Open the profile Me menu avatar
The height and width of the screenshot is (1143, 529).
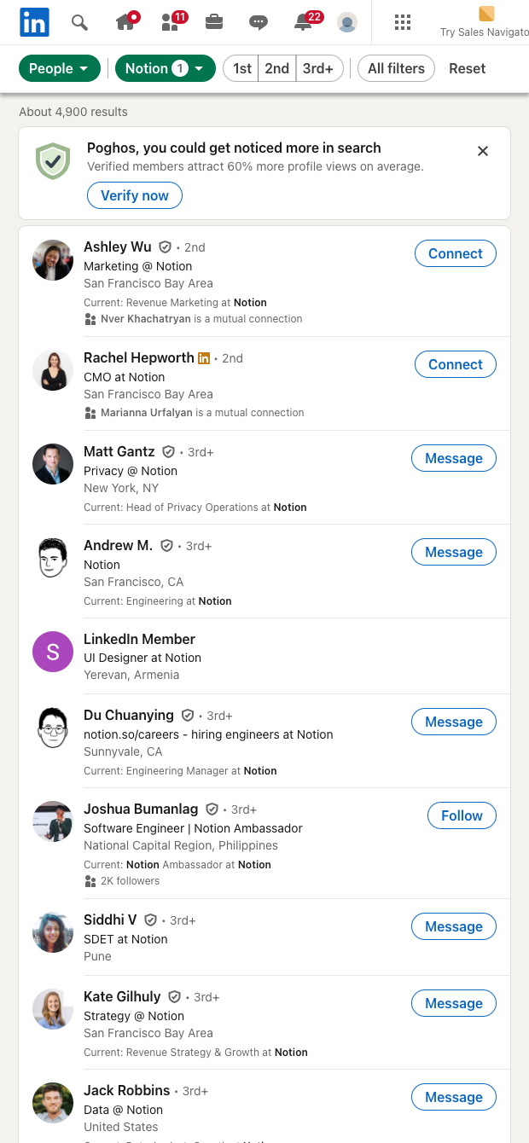[347, 22]
